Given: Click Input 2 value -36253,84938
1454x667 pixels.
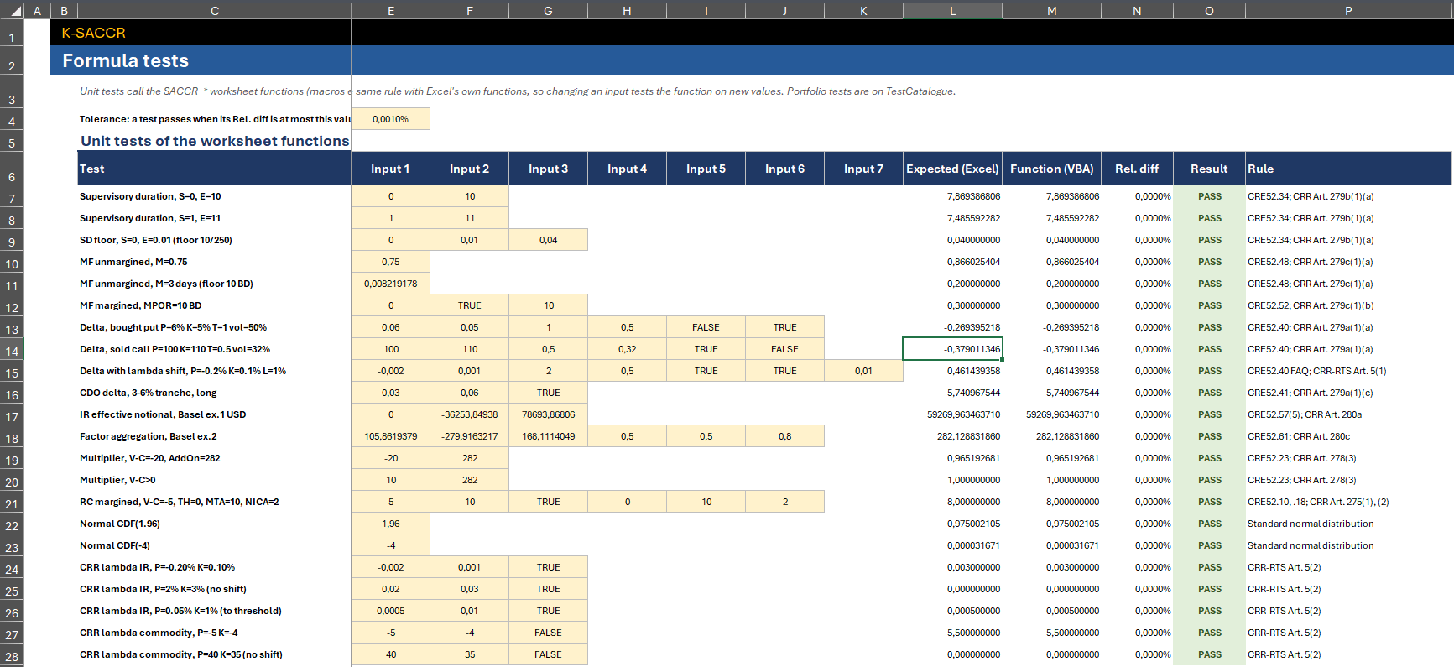Looking at the screenshot, I should tap(469, 414).
